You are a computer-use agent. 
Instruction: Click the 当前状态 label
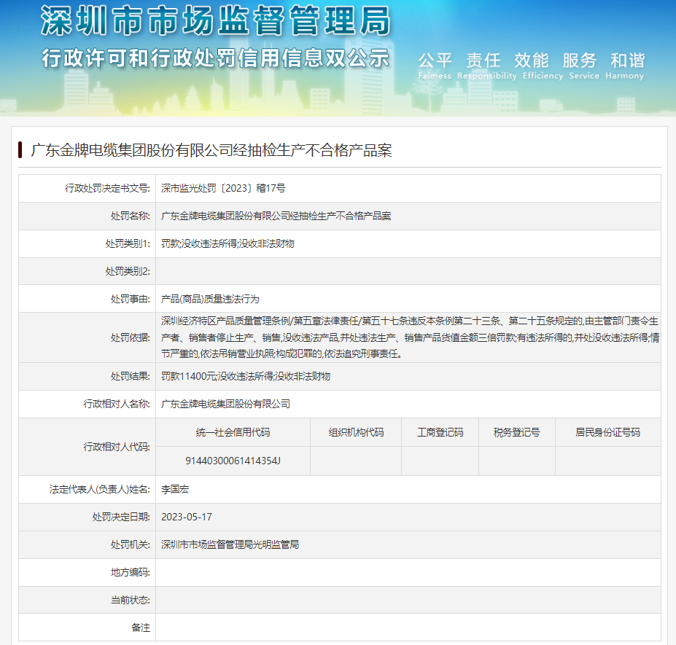[131, 601]
